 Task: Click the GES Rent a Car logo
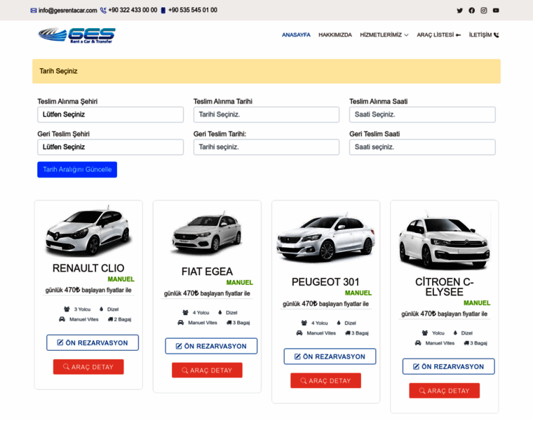tap(77, 35)
